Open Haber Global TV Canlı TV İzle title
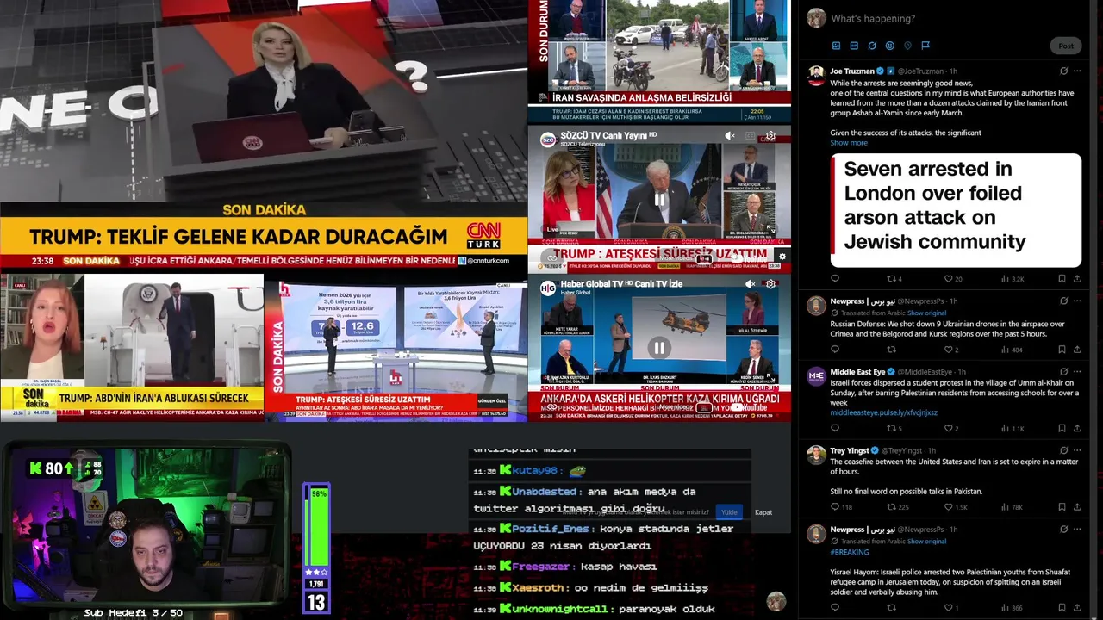The image size is (1103, 620). click(x=621, y=283)
